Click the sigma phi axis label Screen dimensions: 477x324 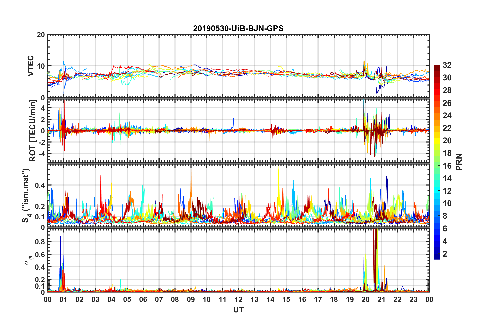pos(28,260)
